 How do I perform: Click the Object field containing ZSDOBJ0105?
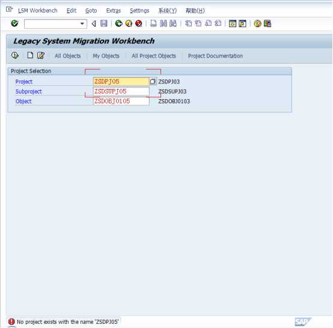click(121, 101)
